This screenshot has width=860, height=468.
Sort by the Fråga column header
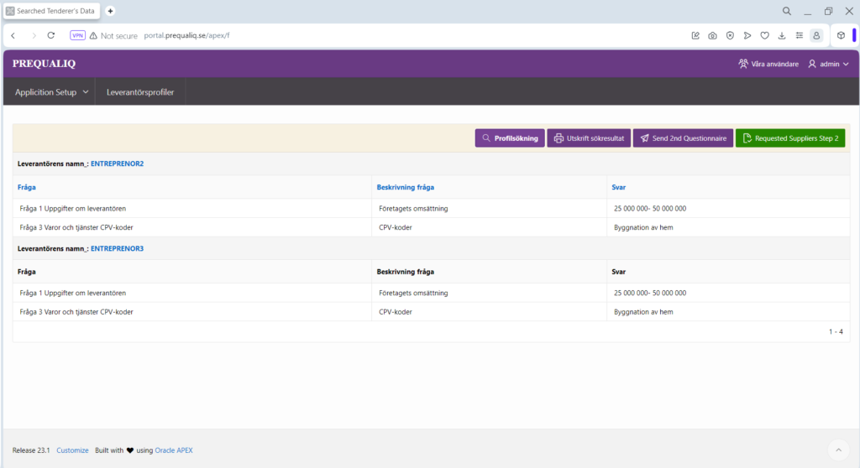27,187
